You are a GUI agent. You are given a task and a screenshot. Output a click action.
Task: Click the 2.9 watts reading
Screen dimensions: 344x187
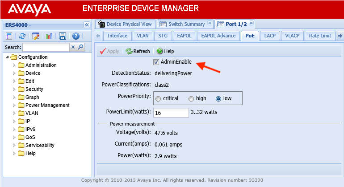(x=165, y=156)
